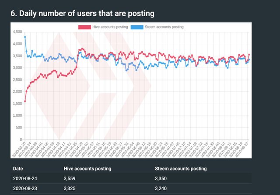280x195 pixels.
Task: Click the first Hive data point at 2020-03-20
Action: (x=25, y=101)
